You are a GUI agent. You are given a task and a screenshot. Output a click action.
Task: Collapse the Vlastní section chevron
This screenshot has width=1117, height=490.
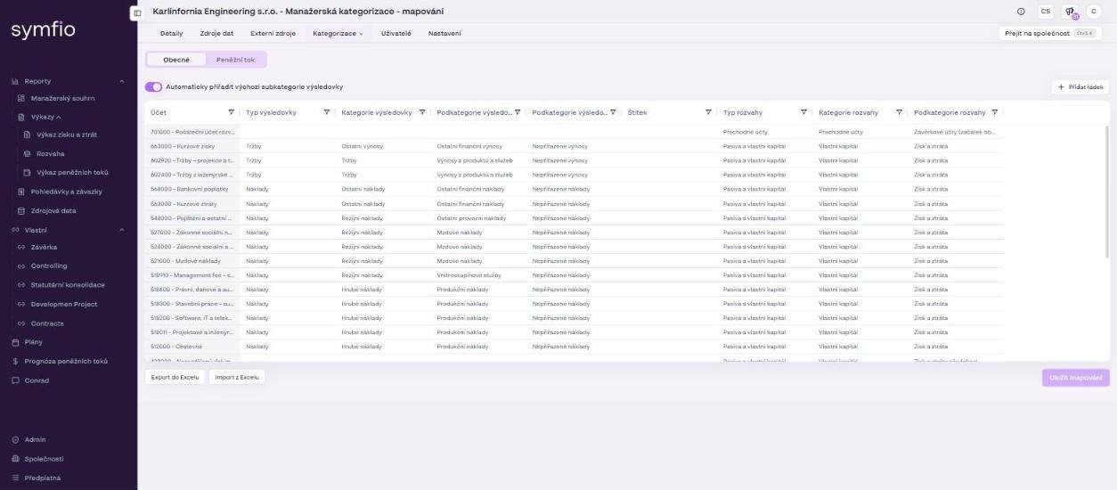click(122, 230)
